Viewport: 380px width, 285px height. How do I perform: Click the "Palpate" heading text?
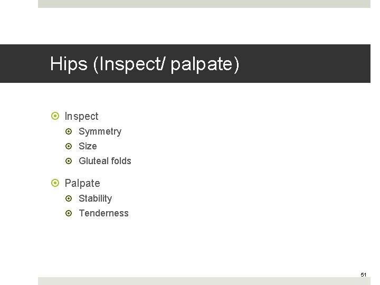[x=82, y=183]
